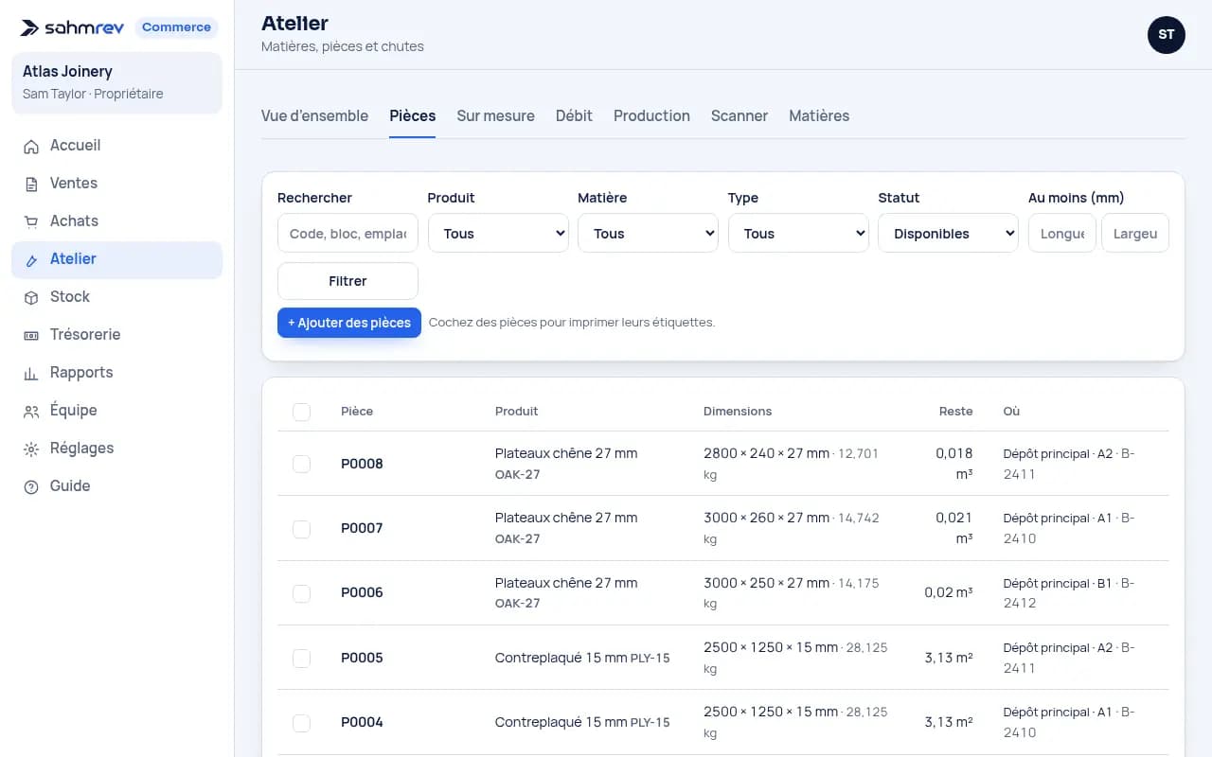Click the Ajouter des pièces button
This screenshot has width=1212, height=757.
click(349, 323)
